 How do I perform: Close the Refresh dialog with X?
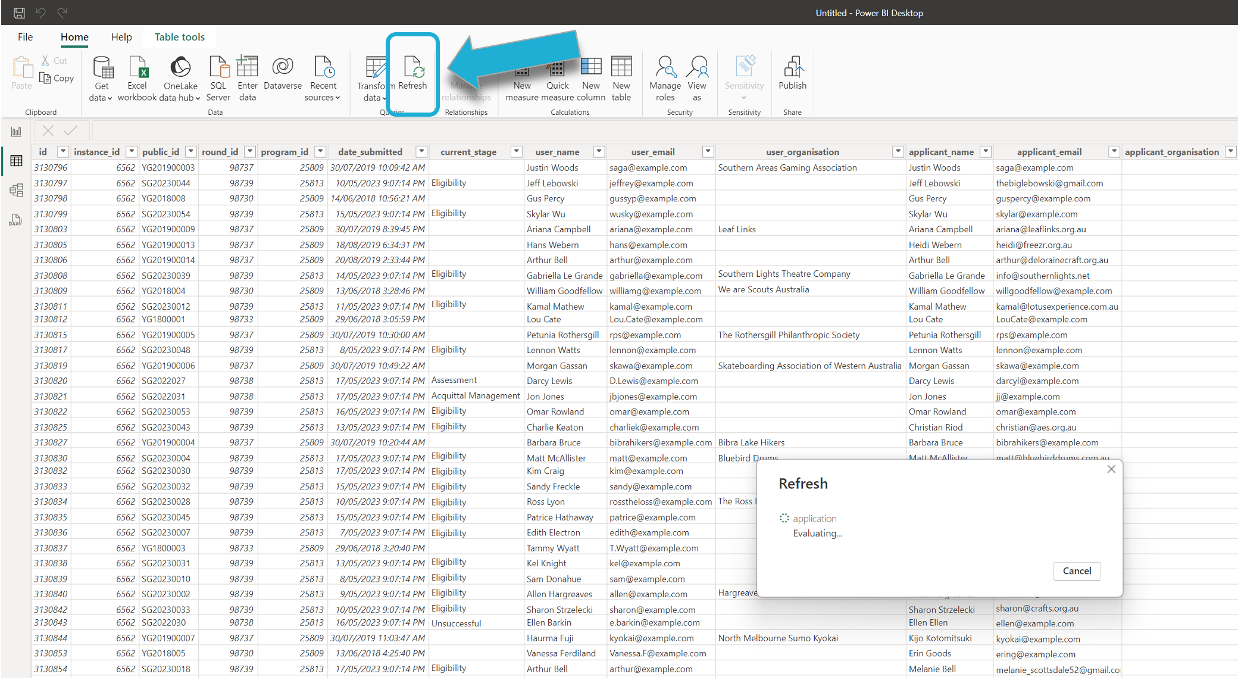coord(1111,469)
